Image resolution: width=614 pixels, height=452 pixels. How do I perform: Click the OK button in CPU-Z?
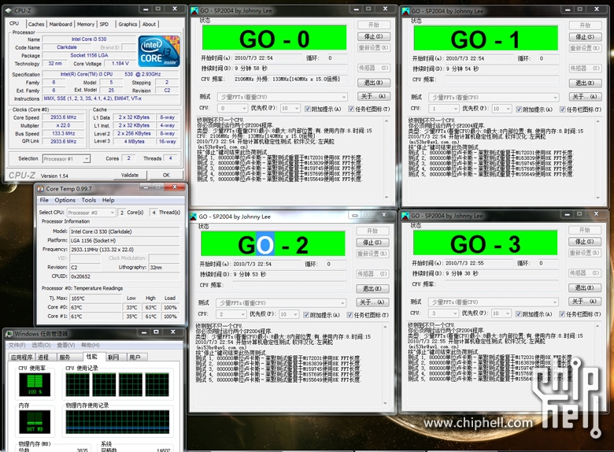(166, 175)
